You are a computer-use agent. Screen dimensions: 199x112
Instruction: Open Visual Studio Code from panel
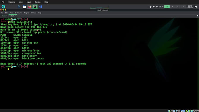click(x=40, y=7)
